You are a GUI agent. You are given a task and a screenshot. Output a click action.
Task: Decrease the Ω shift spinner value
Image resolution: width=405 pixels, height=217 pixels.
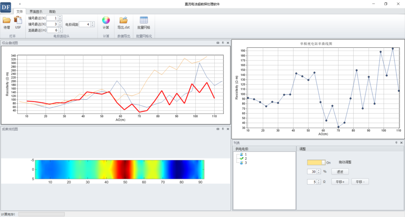(319, 183)
